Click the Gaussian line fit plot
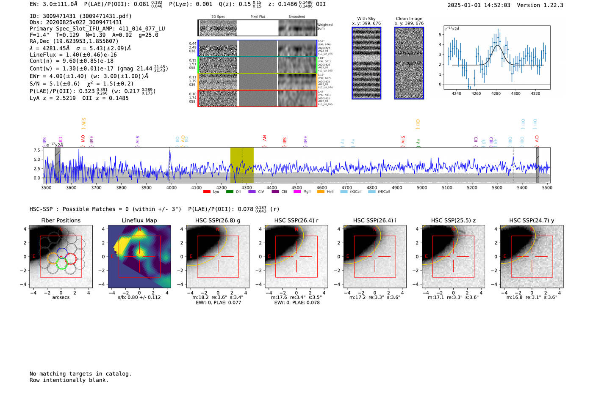 (x=497, y=58)
